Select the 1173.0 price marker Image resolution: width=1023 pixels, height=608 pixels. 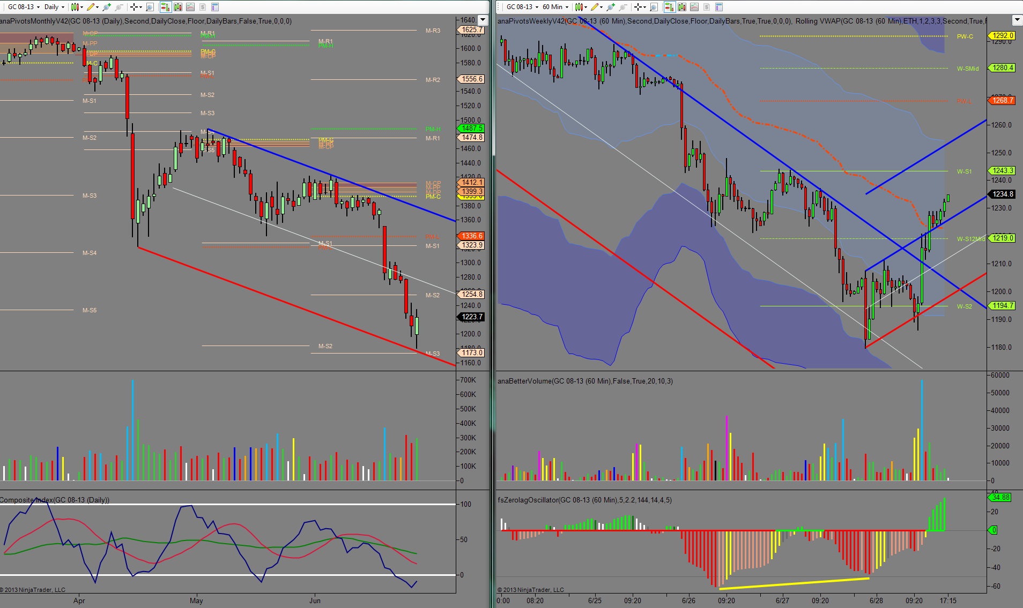coord(471,352)
